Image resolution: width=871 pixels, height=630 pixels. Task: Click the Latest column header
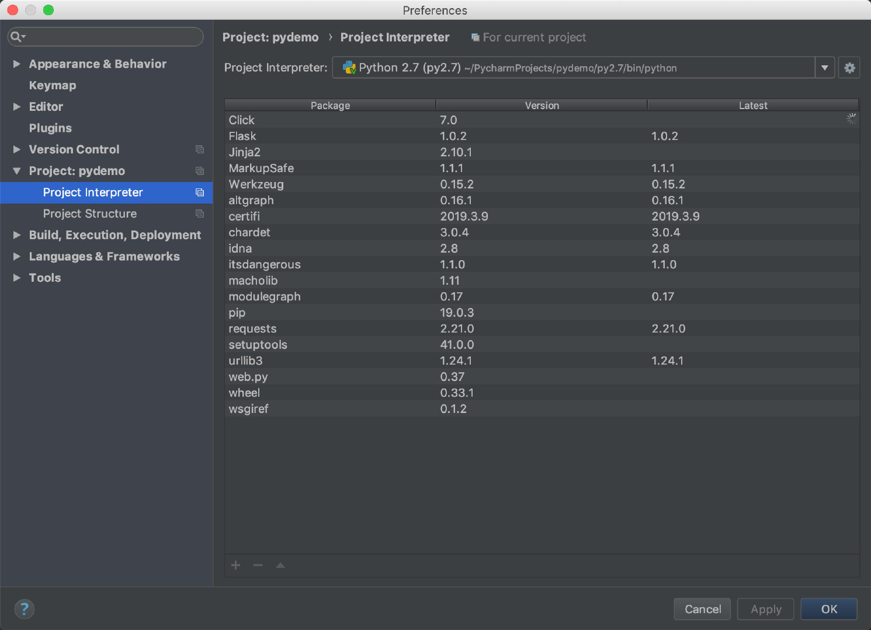(753, 106)
